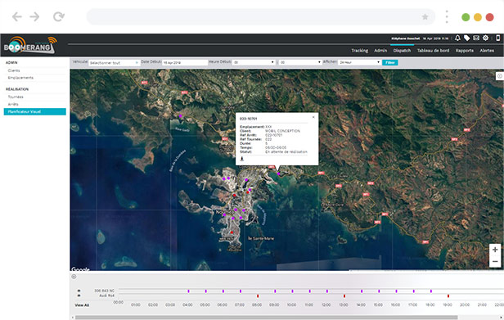The image size is (504, 320).
Task: Click the red 19:00 marker for Audi Rs4
Action: (x=448, y=296)
